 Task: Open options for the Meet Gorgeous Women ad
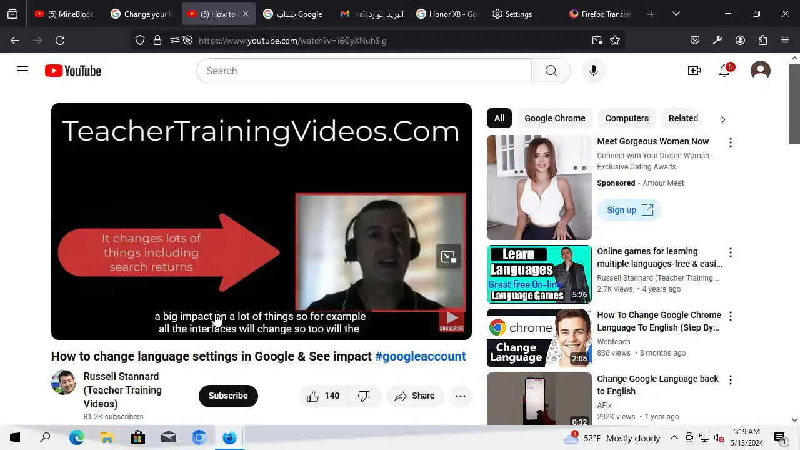[730, 142]
